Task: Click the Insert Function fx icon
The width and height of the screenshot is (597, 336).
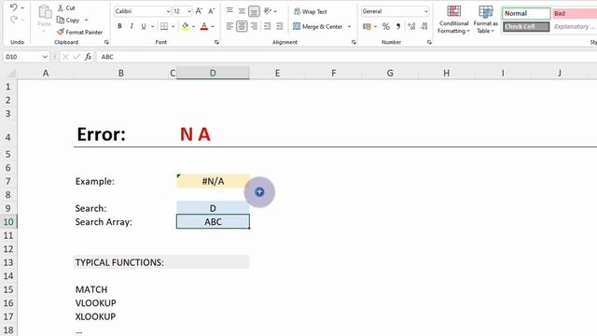Action: point(89,57)
